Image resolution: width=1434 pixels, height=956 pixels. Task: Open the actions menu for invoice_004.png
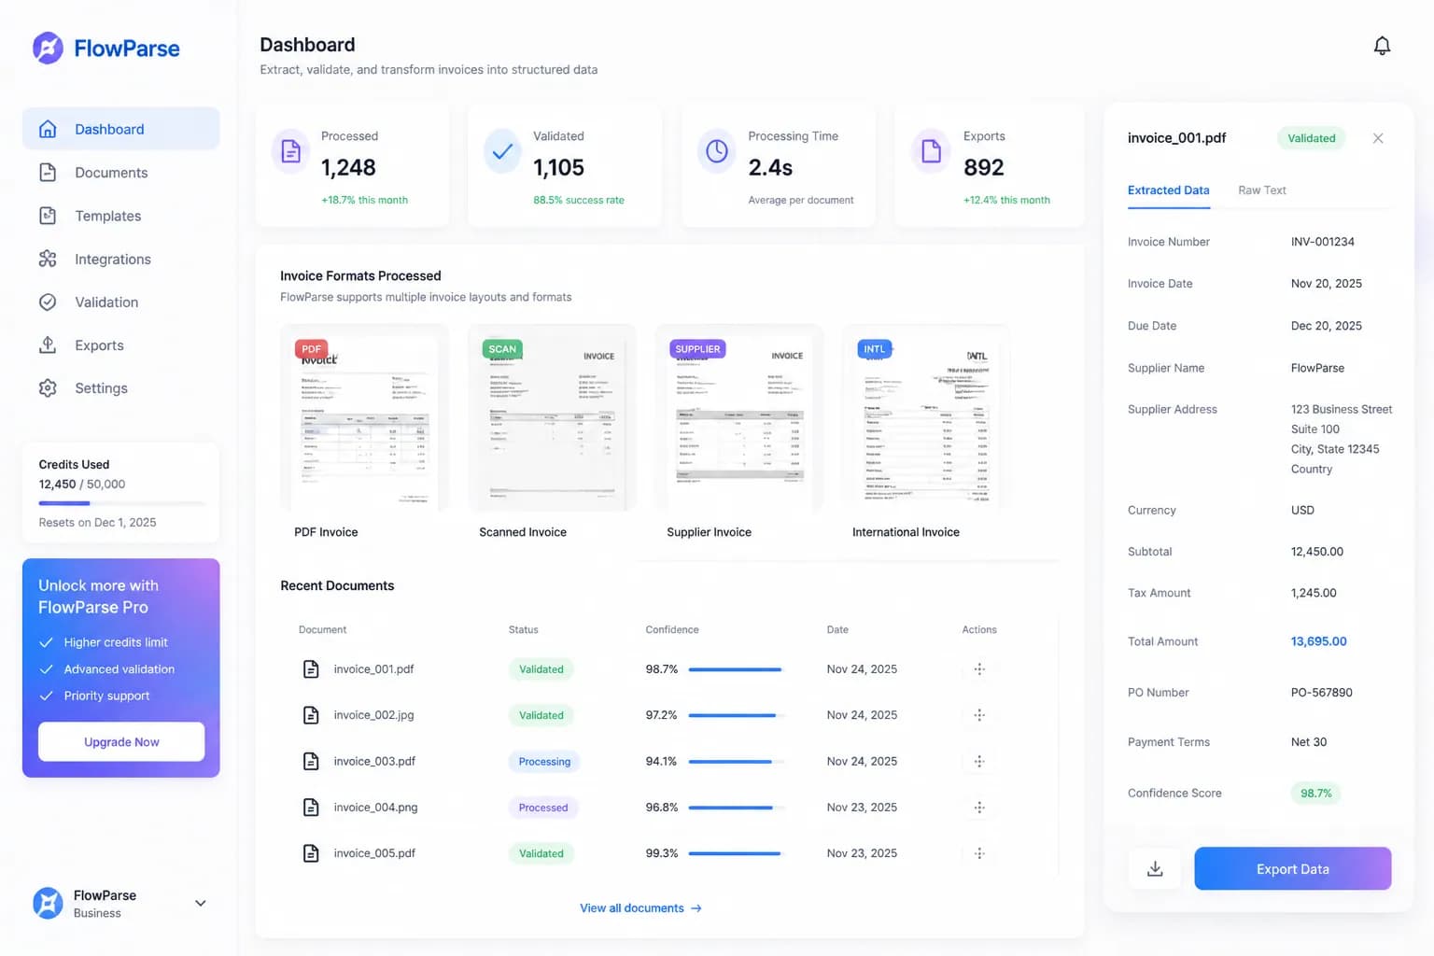tap(979, 808)
